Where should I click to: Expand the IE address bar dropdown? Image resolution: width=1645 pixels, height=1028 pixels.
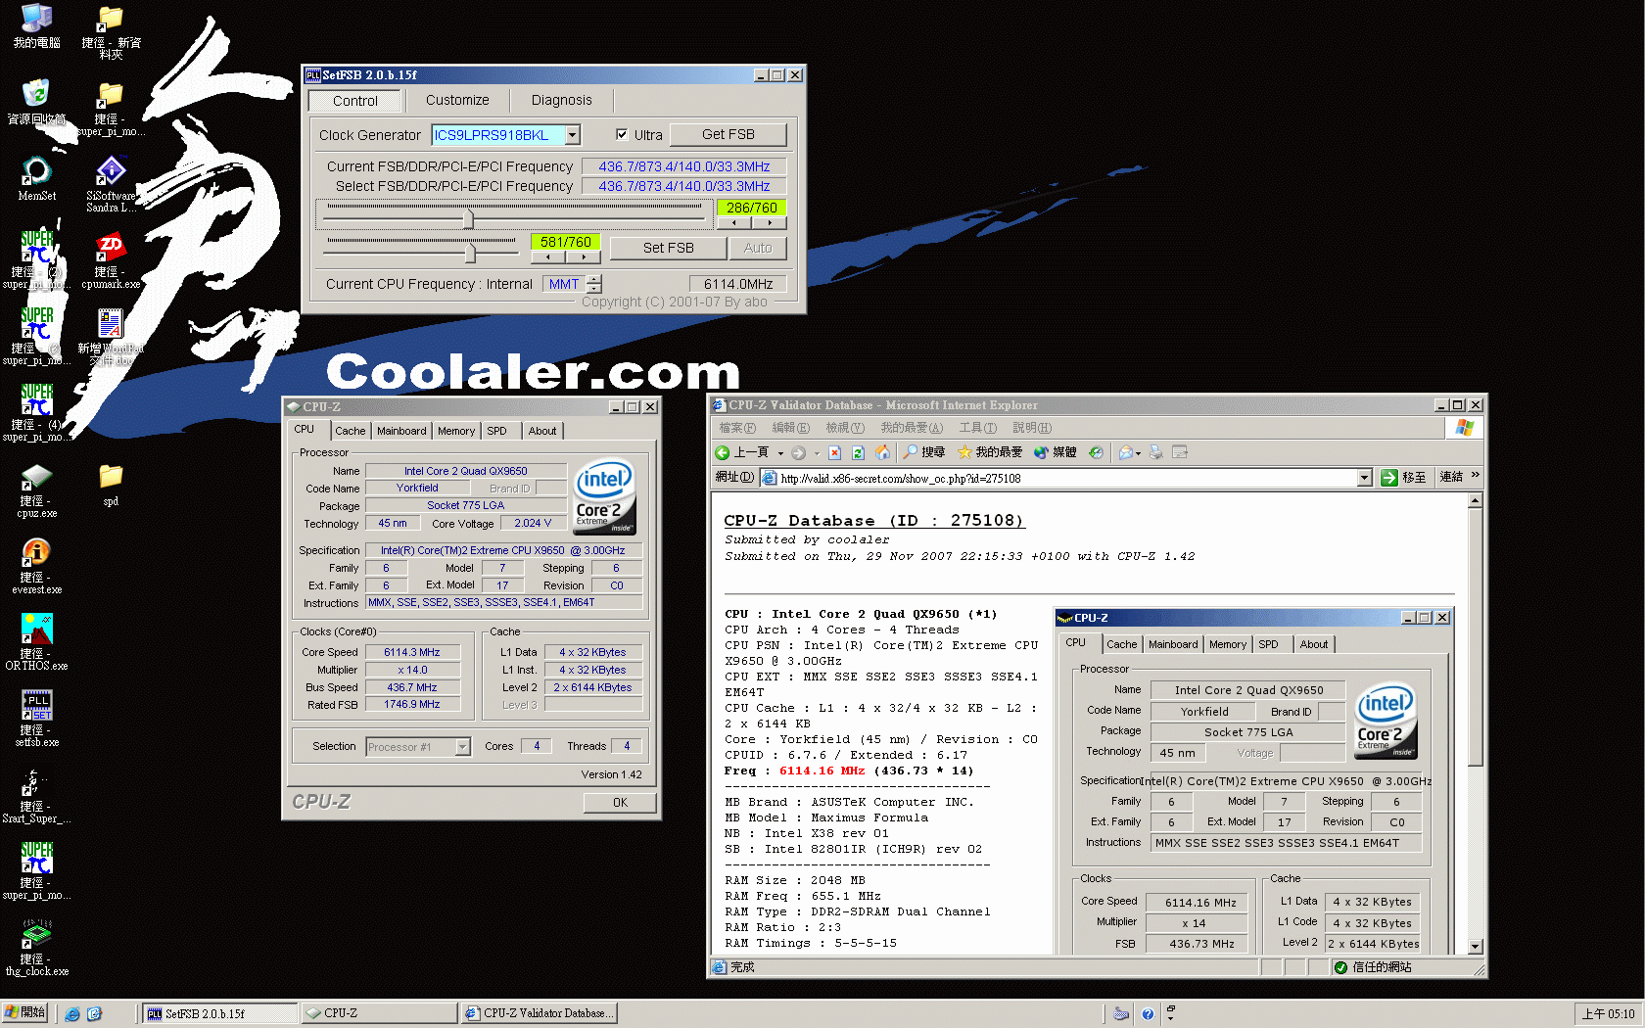1365,478
